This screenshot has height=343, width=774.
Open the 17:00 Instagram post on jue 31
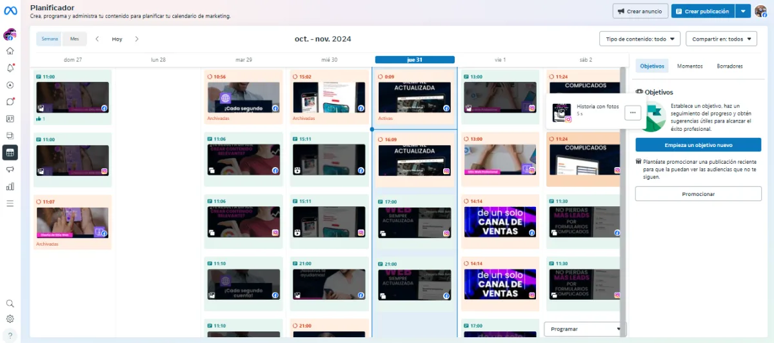415,222
